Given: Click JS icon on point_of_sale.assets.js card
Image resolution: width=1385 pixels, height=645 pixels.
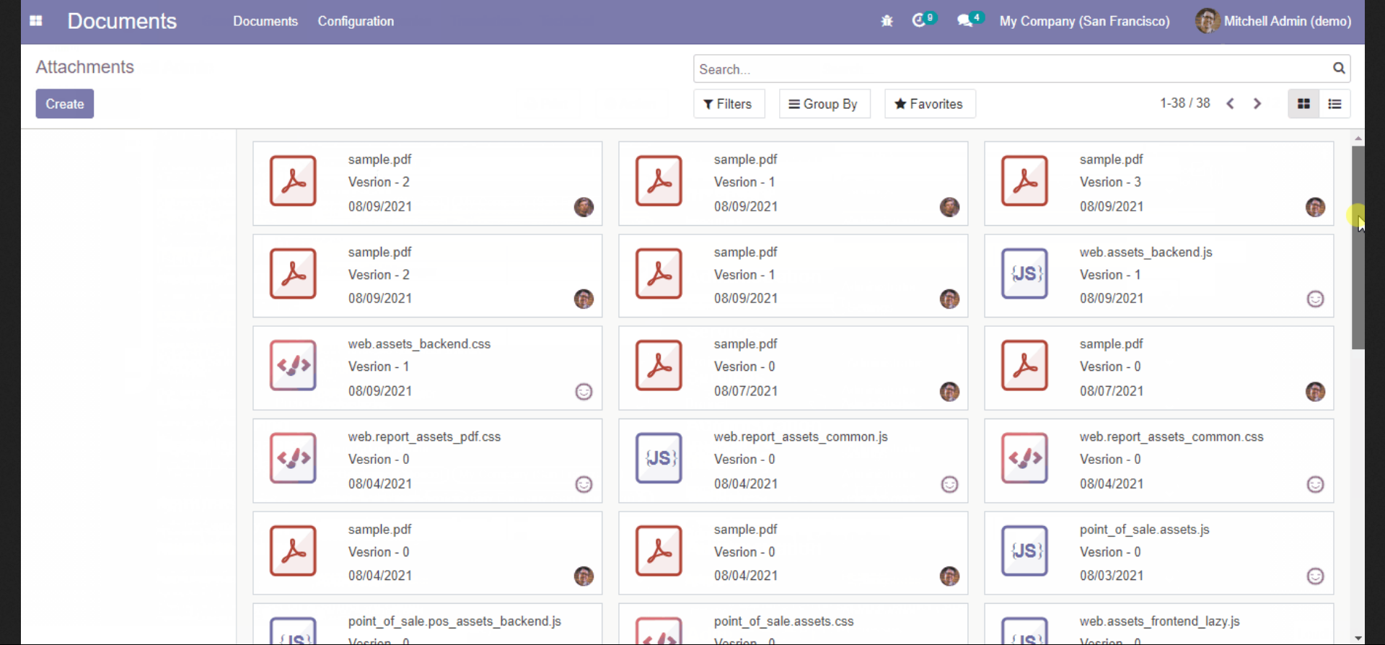Looking at the screenshot, I should (x=1024, y=550).
